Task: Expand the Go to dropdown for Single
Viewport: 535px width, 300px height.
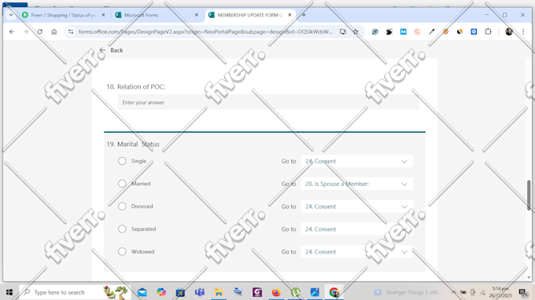Action: point(356,161)
